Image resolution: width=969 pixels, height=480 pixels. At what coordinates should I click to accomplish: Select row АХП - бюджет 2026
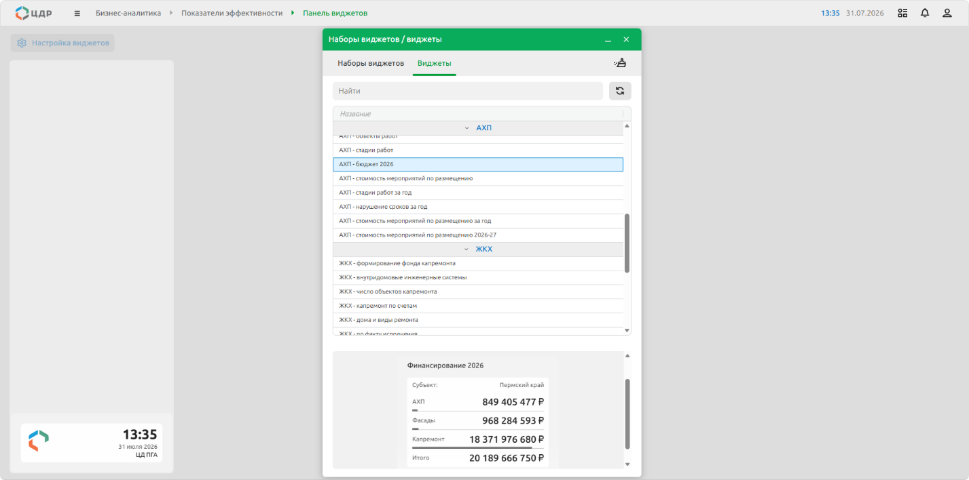click(478, 164)
